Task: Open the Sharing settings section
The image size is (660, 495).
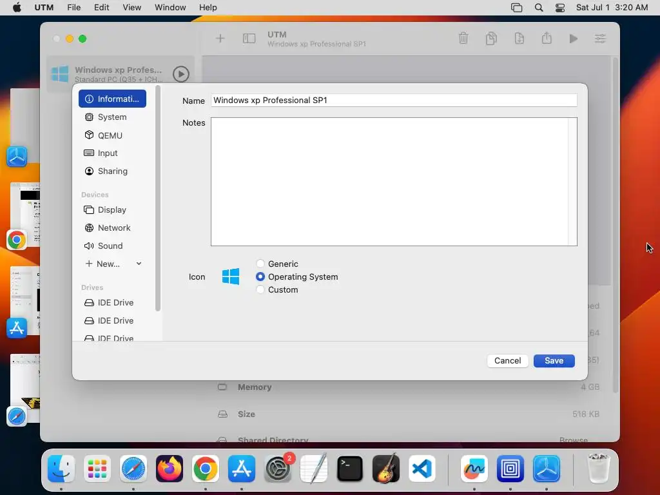Action: tap(112, 171)
